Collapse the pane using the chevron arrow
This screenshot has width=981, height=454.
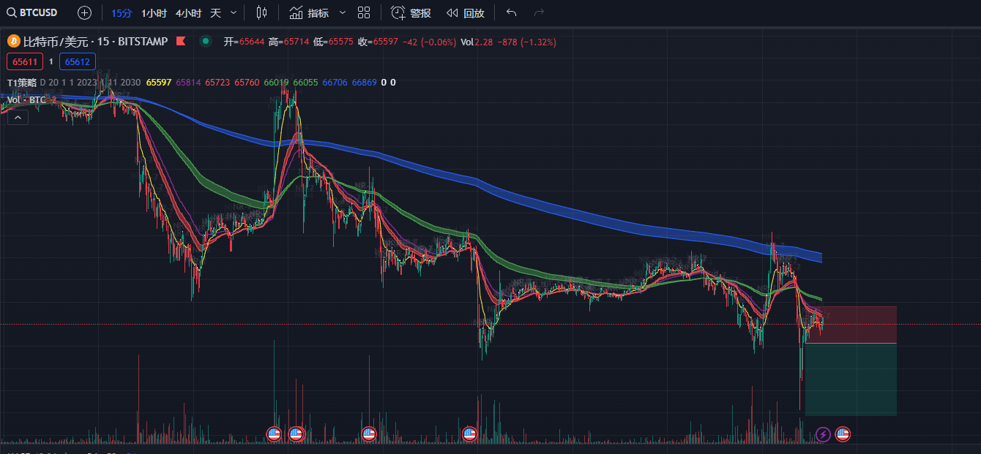[x=18, y=117]
